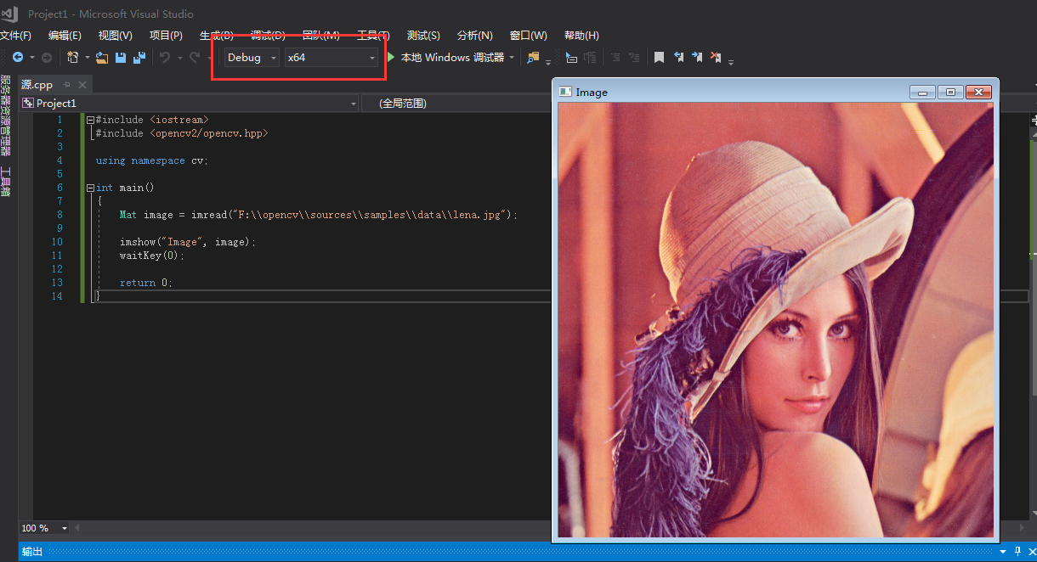Open the x64 platform dropdown
The width and height of the screenshot is (1037, 562).
point(331,58)
